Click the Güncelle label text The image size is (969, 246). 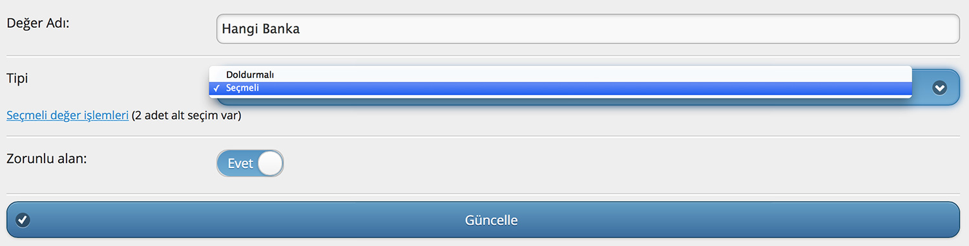click(491, 220)
